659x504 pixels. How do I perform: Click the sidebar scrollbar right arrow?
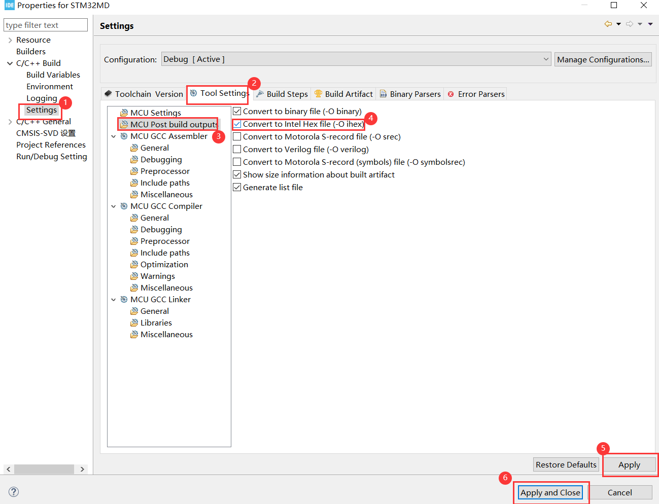tap(82, 469)
